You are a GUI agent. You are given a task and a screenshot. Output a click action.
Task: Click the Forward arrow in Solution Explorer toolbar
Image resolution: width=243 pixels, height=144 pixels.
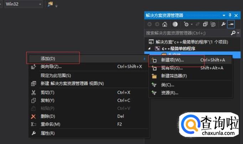click(x=157, y=24)
